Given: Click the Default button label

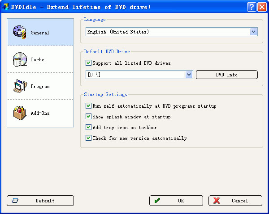Looking at the screenshot, I should [x=45, y=201].
